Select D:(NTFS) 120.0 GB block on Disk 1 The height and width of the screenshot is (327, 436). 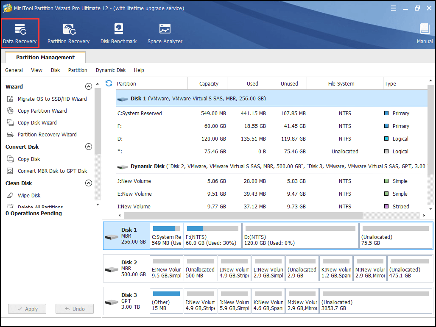pos(300,236)
